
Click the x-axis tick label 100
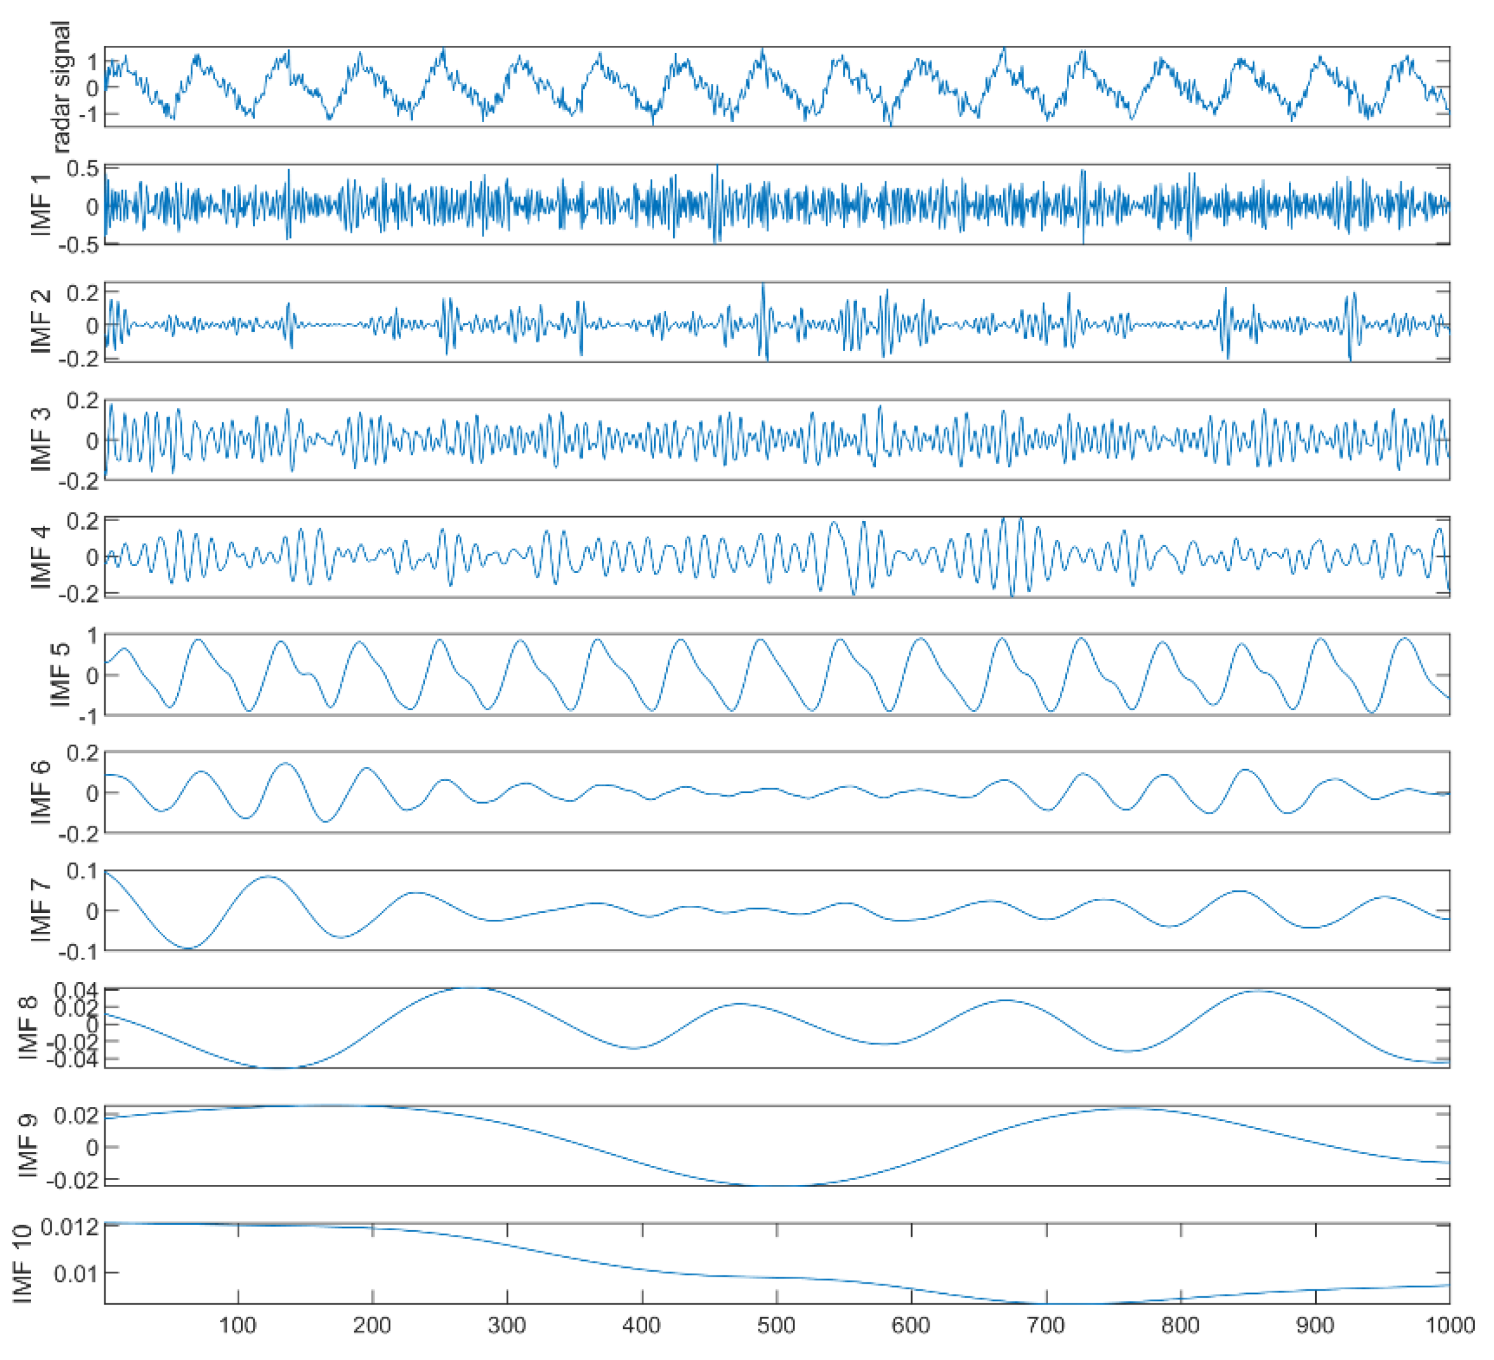click(238, 1325)
